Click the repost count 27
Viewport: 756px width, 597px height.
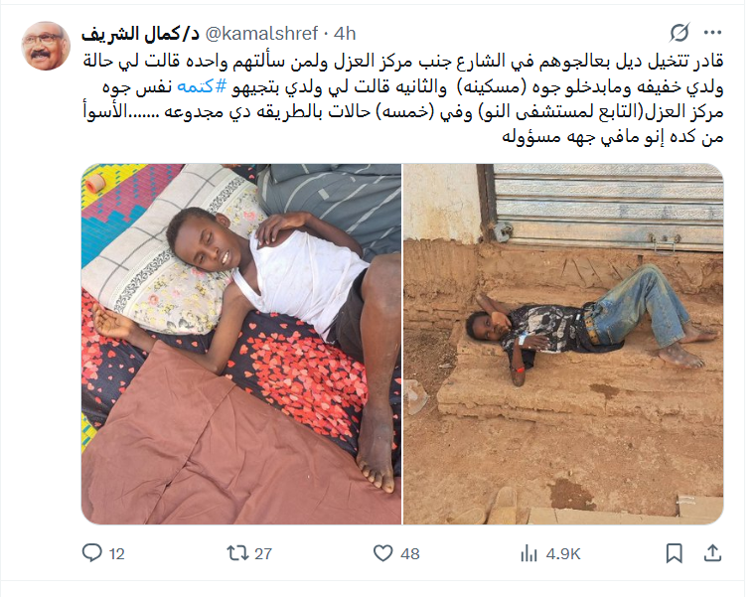(x=263, y=553)
